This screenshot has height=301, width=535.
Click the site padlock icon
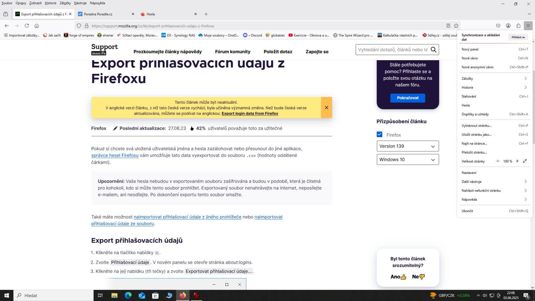[x=87, y=26]
